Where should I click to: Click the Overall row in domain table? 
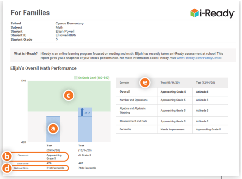click(x=172, y=92)
